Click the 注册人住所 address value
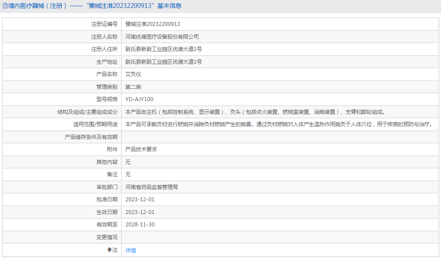441x258 pixels. point(164,49)
